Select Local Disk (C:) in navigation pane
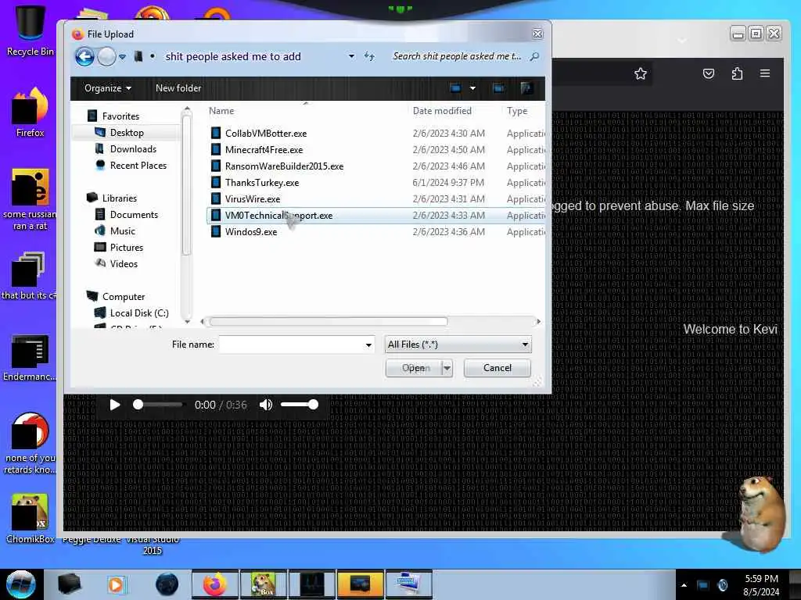This screenshot has height=600, width=801. [139, 312]
